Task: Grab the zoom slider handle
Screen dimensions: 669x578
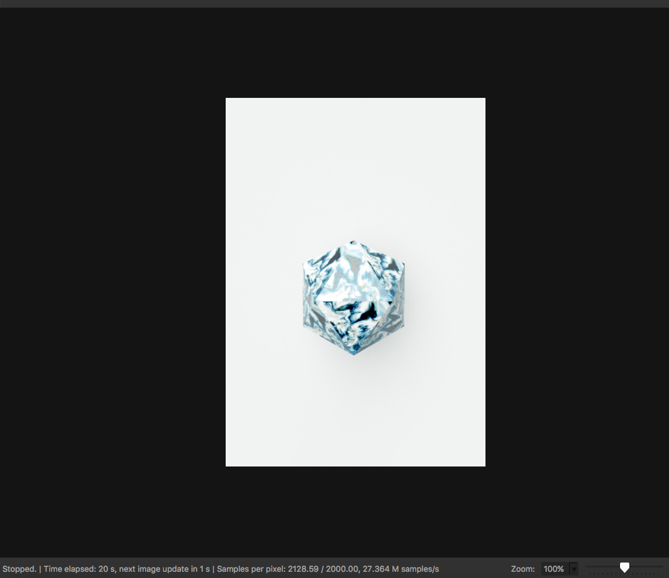Action: 624,567
